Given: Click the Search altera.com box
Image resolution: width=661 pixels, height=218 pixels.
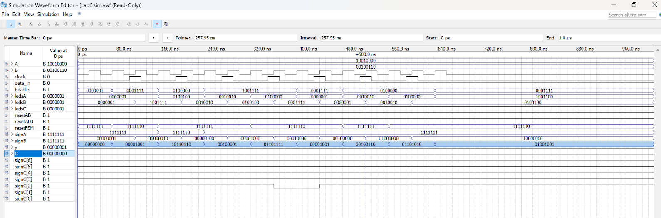Looking at the screenshot, I should coord(632,15).
